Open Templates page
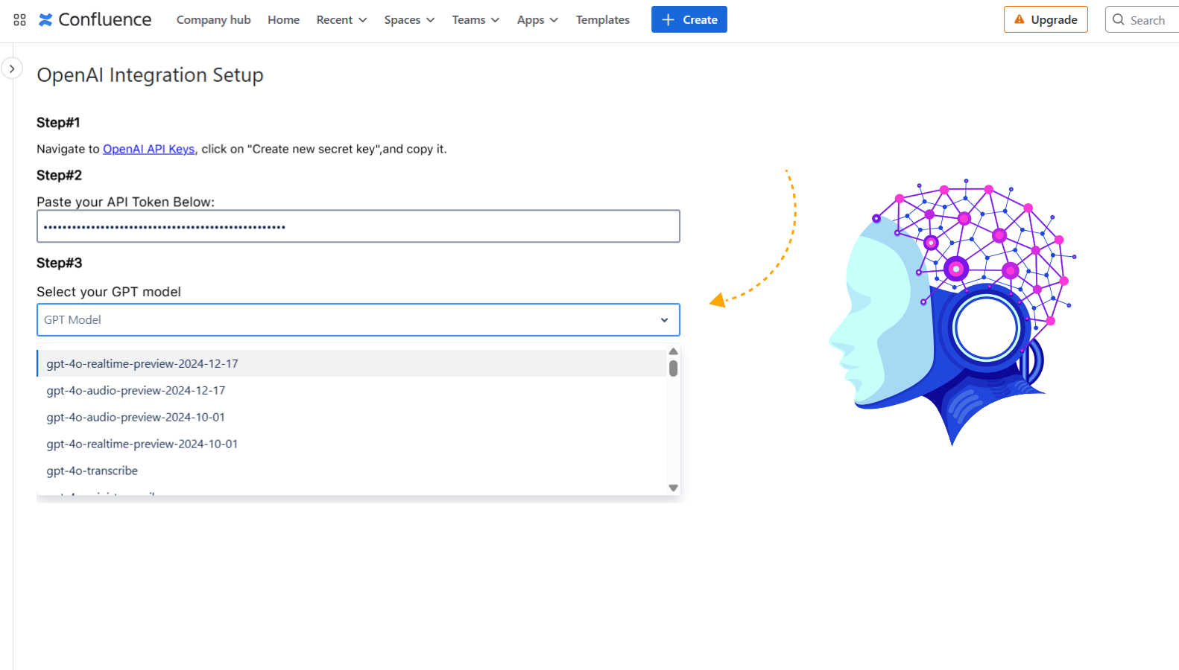Screen dimensions: 1179x670 (602, 20)
